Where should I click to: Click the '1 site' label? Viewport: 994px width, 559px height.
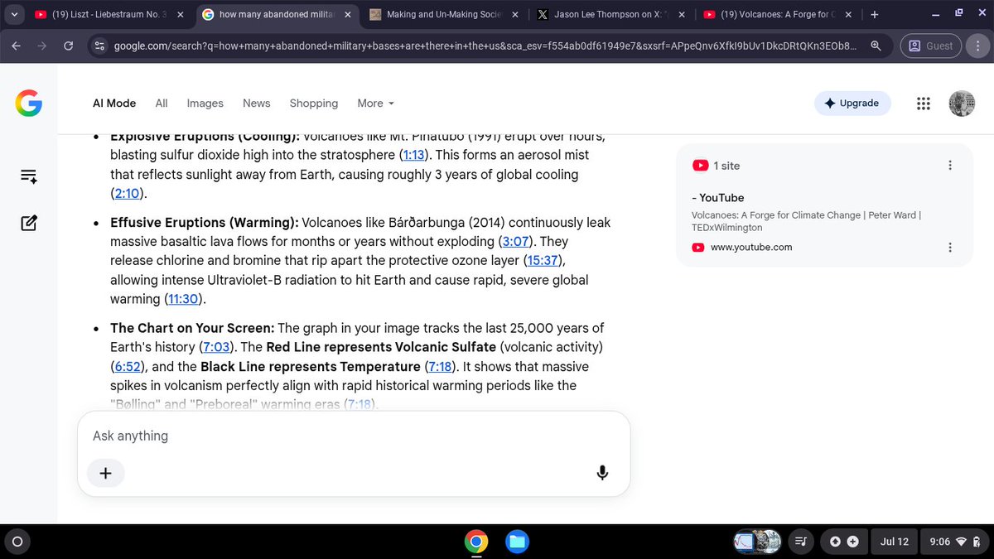[726, 166]
